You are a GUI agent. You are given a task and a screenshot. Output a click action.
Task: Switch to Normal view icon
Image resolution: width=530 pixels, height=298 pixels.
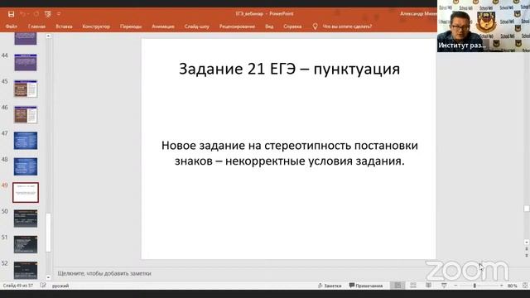(x=397, y=286)
